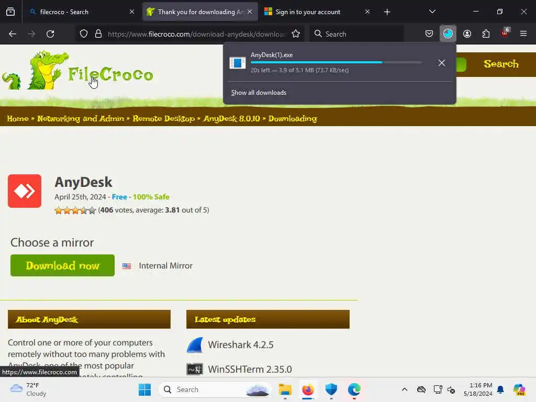Go to Home breadcrumb link
The width and height of the screenshot is (536, 402).
click(x=18, y=119)
